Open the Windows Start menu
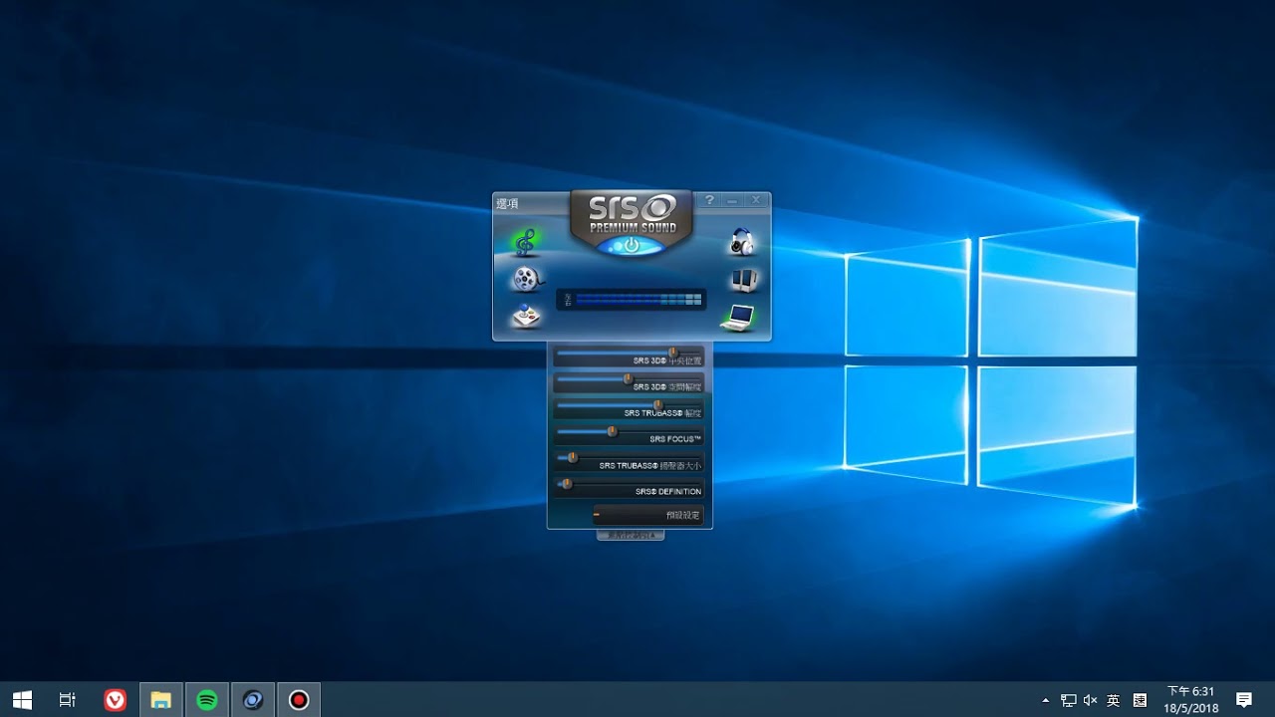The width and height of the screenshot is (1275, 717). [x=22, y=700]
